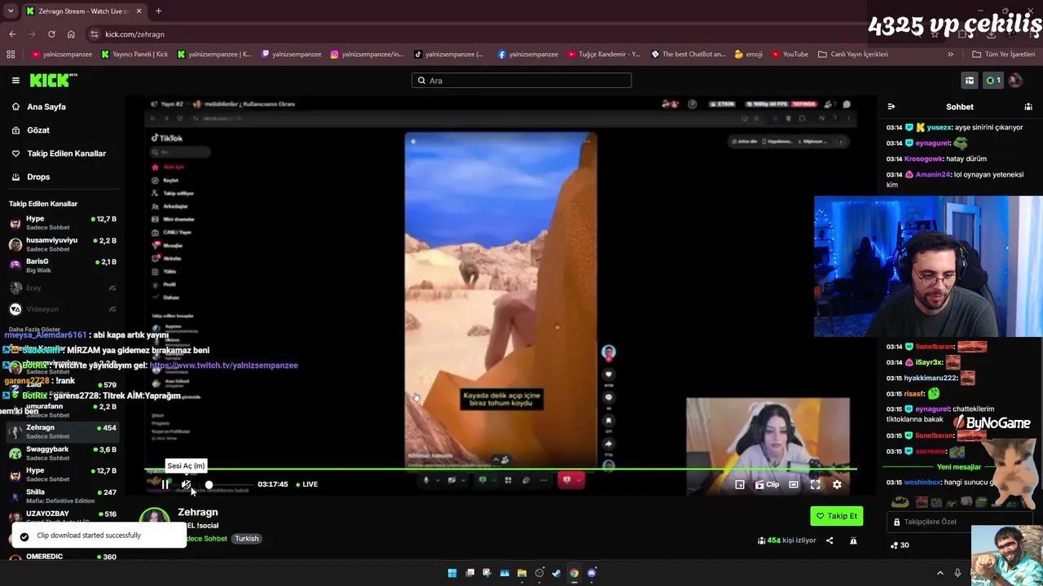Toggle theater mode in the player

[794, 484]
